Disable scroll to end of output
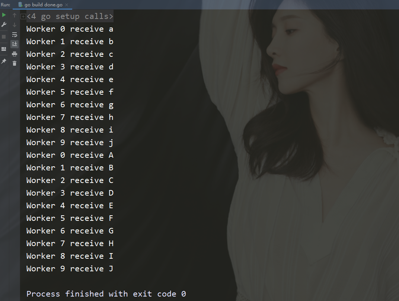The width and height of the screenshot is (399, 301). [15, 44]
